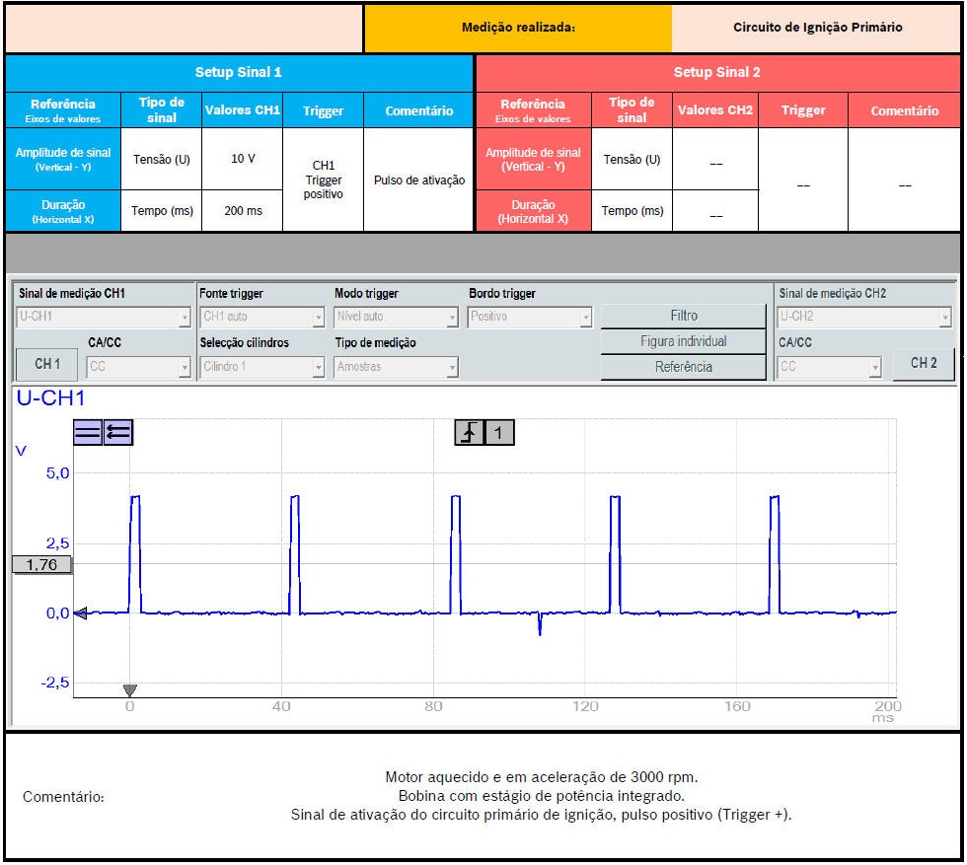
Task: Click the Figura individual button
Action: [683, 341]
